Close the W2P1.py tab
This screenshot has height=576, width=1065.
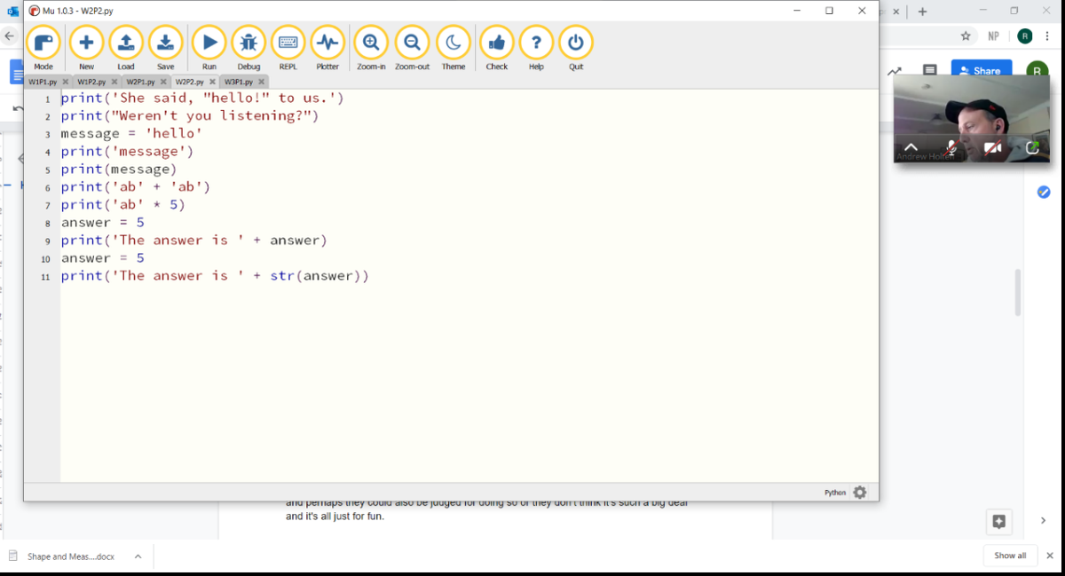pos(163,82)
